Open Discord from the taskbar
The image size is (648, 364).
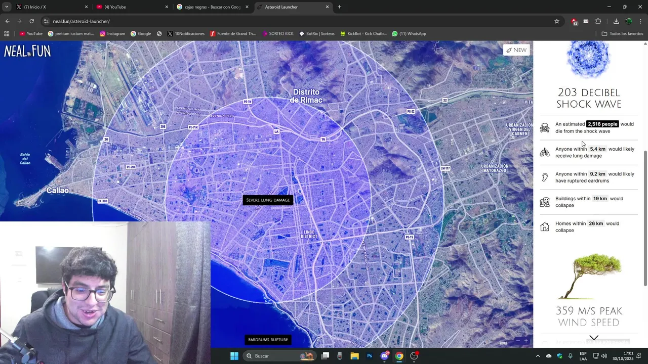coord(385,356)
